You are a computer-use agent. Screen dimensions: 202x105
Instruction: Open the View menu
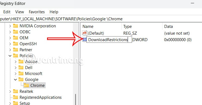click(20, 12)
